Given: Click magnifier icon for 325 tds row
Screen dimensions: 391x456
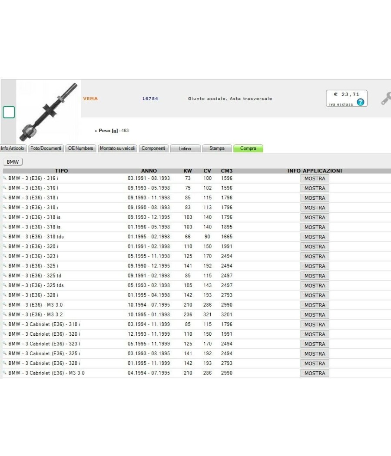Looking at the screenshot, I should click(x=5, y=285).
